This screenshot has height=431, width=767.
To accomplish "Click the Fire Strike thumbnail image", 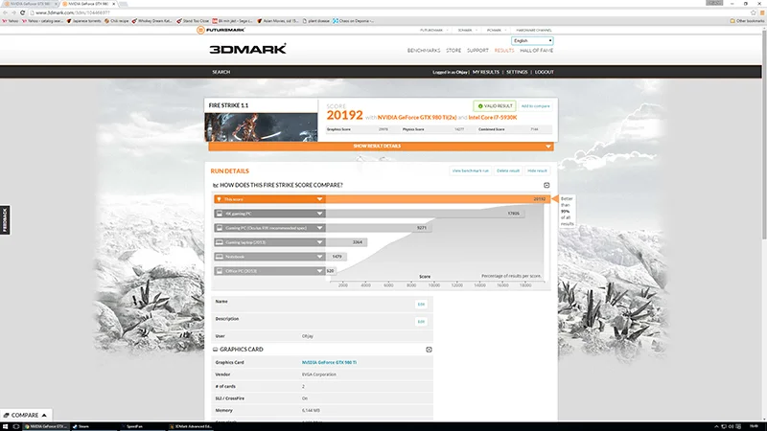I will coord(261,127).
